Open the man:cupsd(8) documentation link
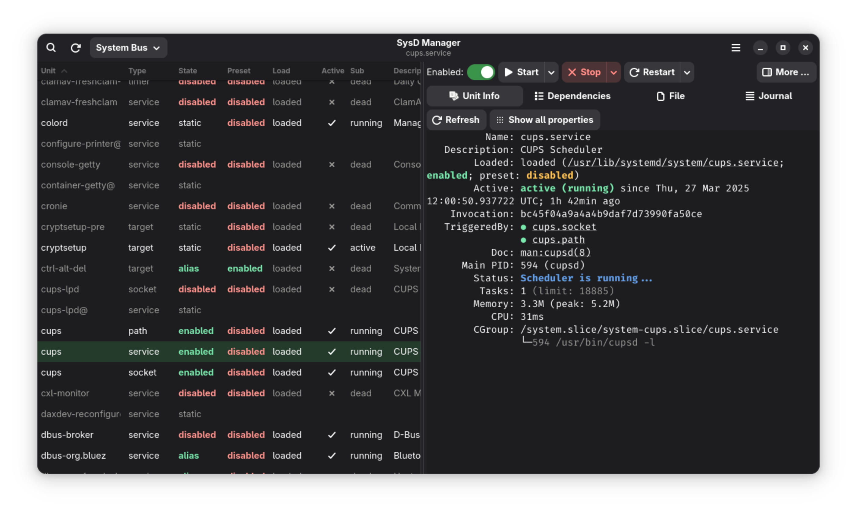This screenshot has height=515, width=857. [x=555, y=252]
